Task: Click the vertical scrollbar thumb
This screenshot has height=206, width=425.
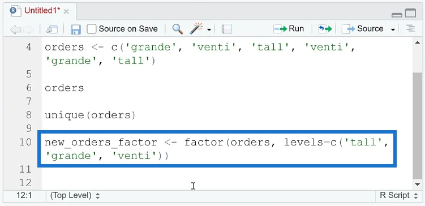Action: pos(417,126)
